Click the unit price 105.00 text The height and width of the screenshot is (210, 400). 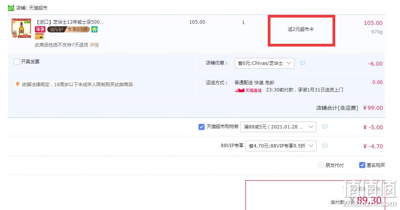point(197,22)
